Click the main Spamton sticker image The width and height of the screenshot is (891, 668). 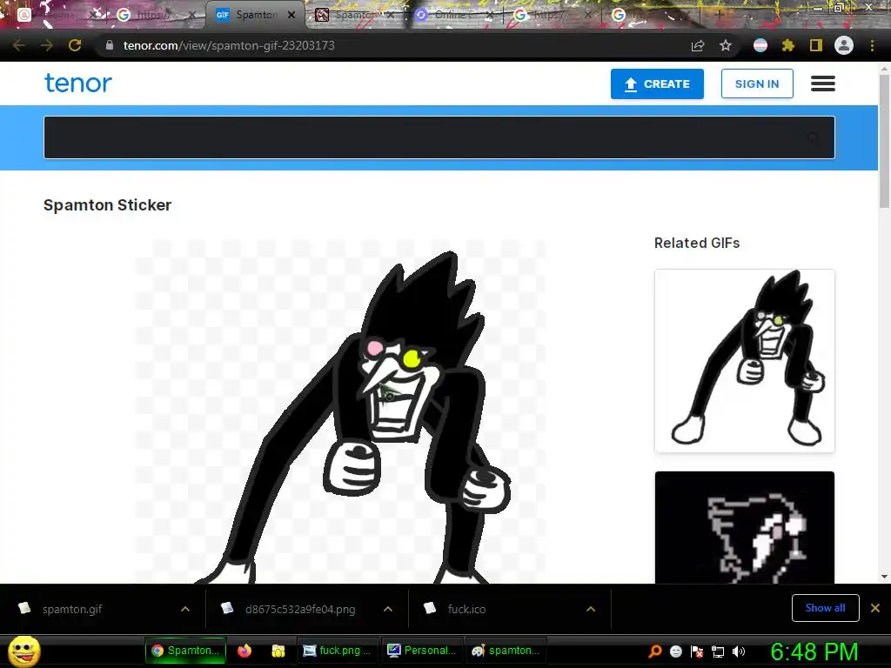pos(340,411)
